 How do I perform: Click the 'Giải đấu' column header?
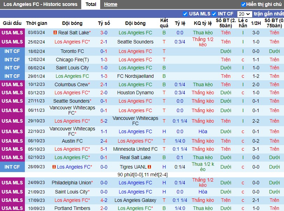point(12,23)
